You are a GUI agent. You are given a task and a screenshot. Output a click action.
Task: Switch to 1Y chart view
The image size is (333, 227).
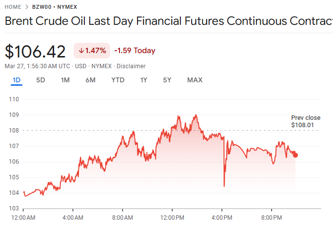tap(143, 80)
